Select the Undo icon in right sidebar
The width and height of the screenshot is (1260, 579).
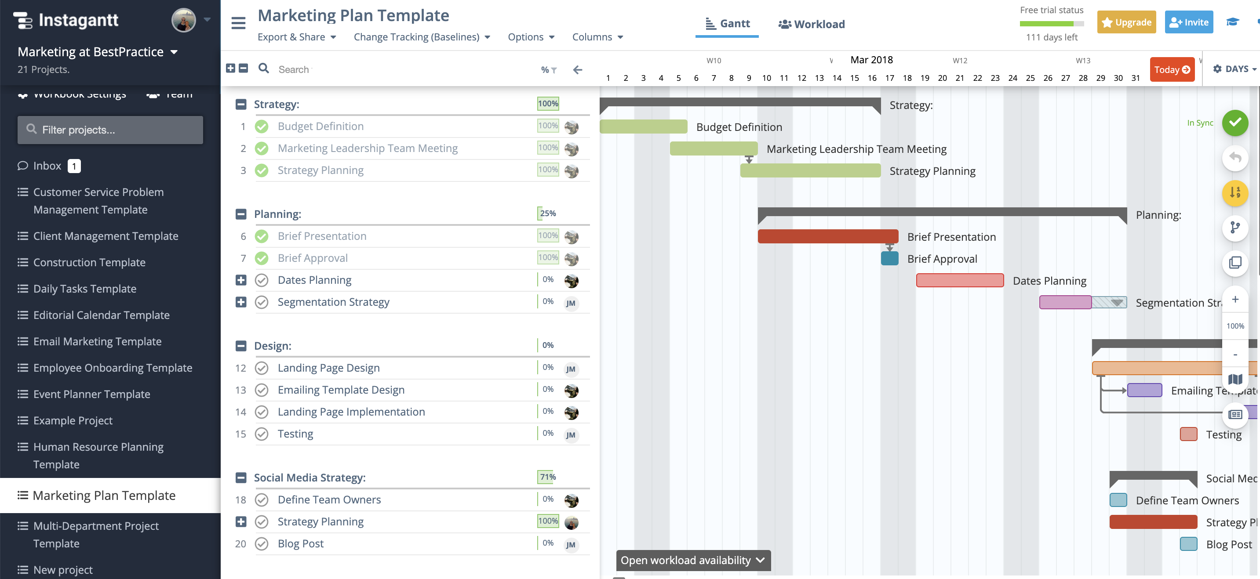click(x=1235, y=158)
